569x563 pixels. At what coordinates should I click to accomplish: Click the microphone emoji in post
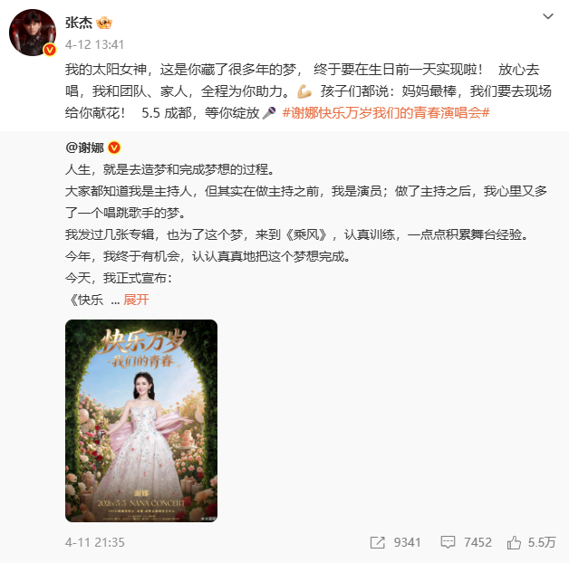click(x=269, y=113)
